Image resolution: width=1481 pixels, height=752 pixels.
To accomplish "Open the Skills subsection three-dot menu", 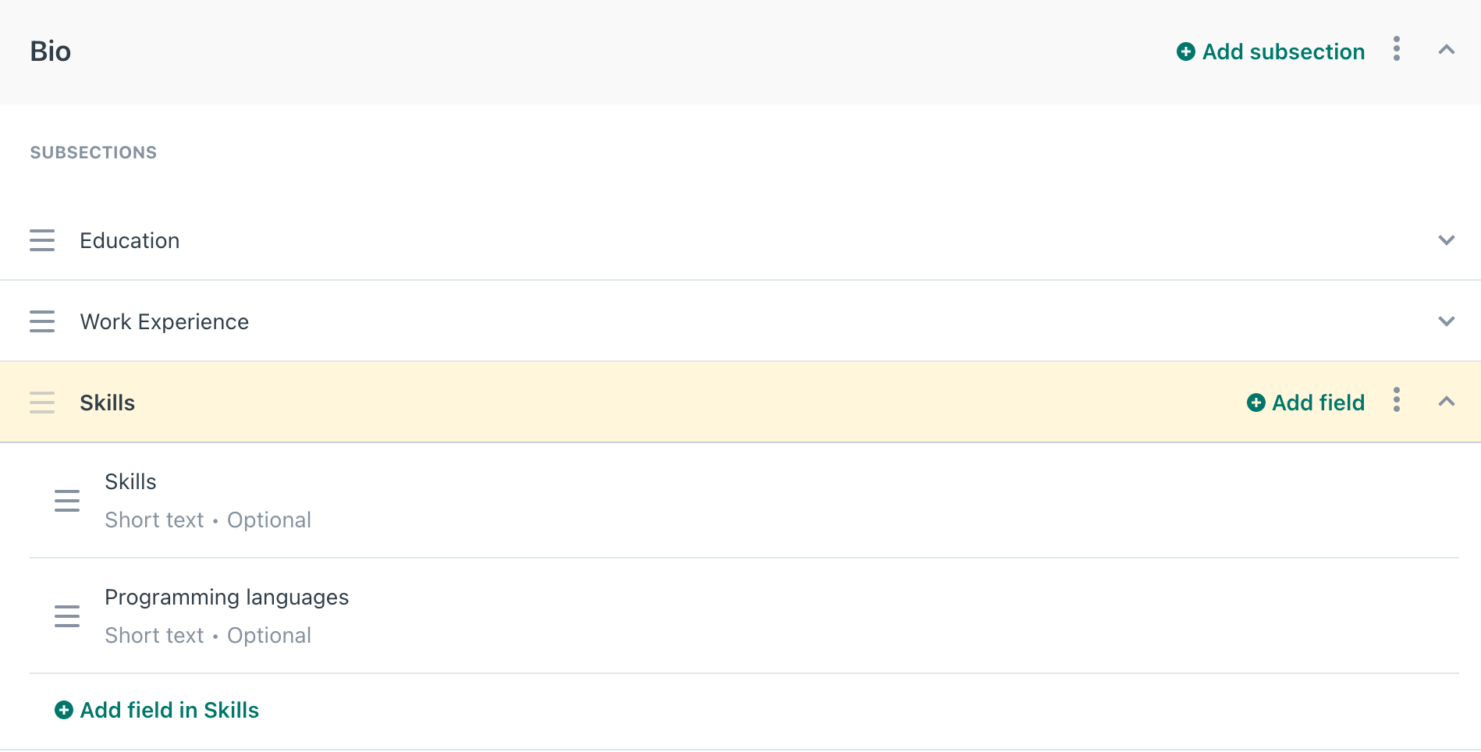I will [x=1397, y=400].
